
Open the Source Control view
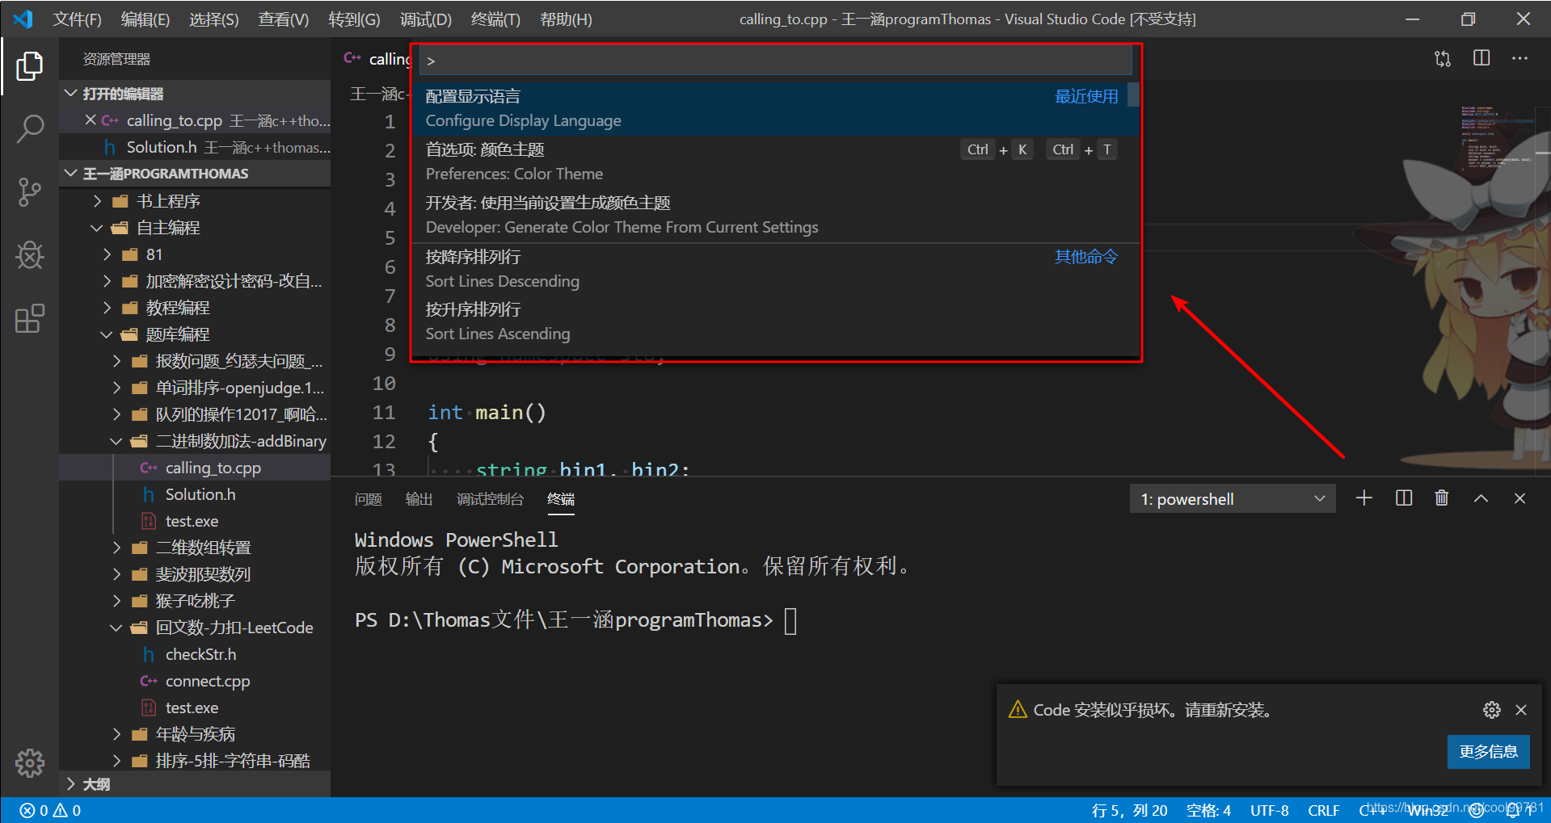pyautogui.click(x=29, y=192)
